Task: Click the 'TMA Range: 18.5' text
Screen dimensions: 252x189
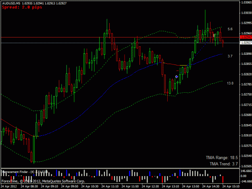Action: (x=222, y=158)
